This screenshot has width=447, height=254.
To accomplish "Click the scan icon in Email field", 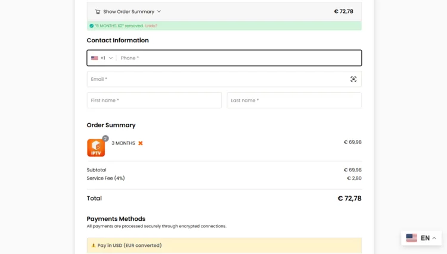I will (353, 79).
